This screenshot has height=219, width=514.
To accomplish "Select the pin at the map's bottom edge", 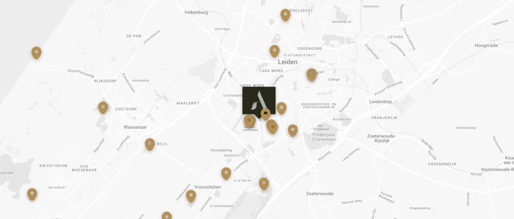I will pyautogui.click(x=167, y=216).
